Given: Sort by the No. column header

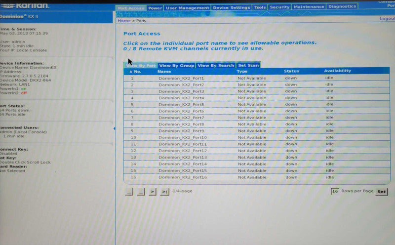Looking at the screenshot, I should click(135, 72).
